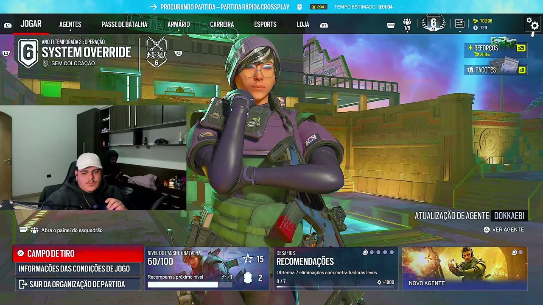This screenshot has height=305, width=543.
Task: Click the Rainbow Six shield logo
Action: click(28, 53)
